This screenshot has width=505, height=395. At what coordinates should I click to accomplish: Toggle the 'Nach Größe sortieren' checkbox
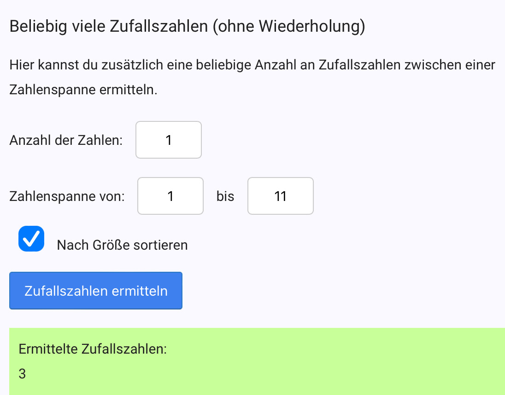click(x=31, y=239)
